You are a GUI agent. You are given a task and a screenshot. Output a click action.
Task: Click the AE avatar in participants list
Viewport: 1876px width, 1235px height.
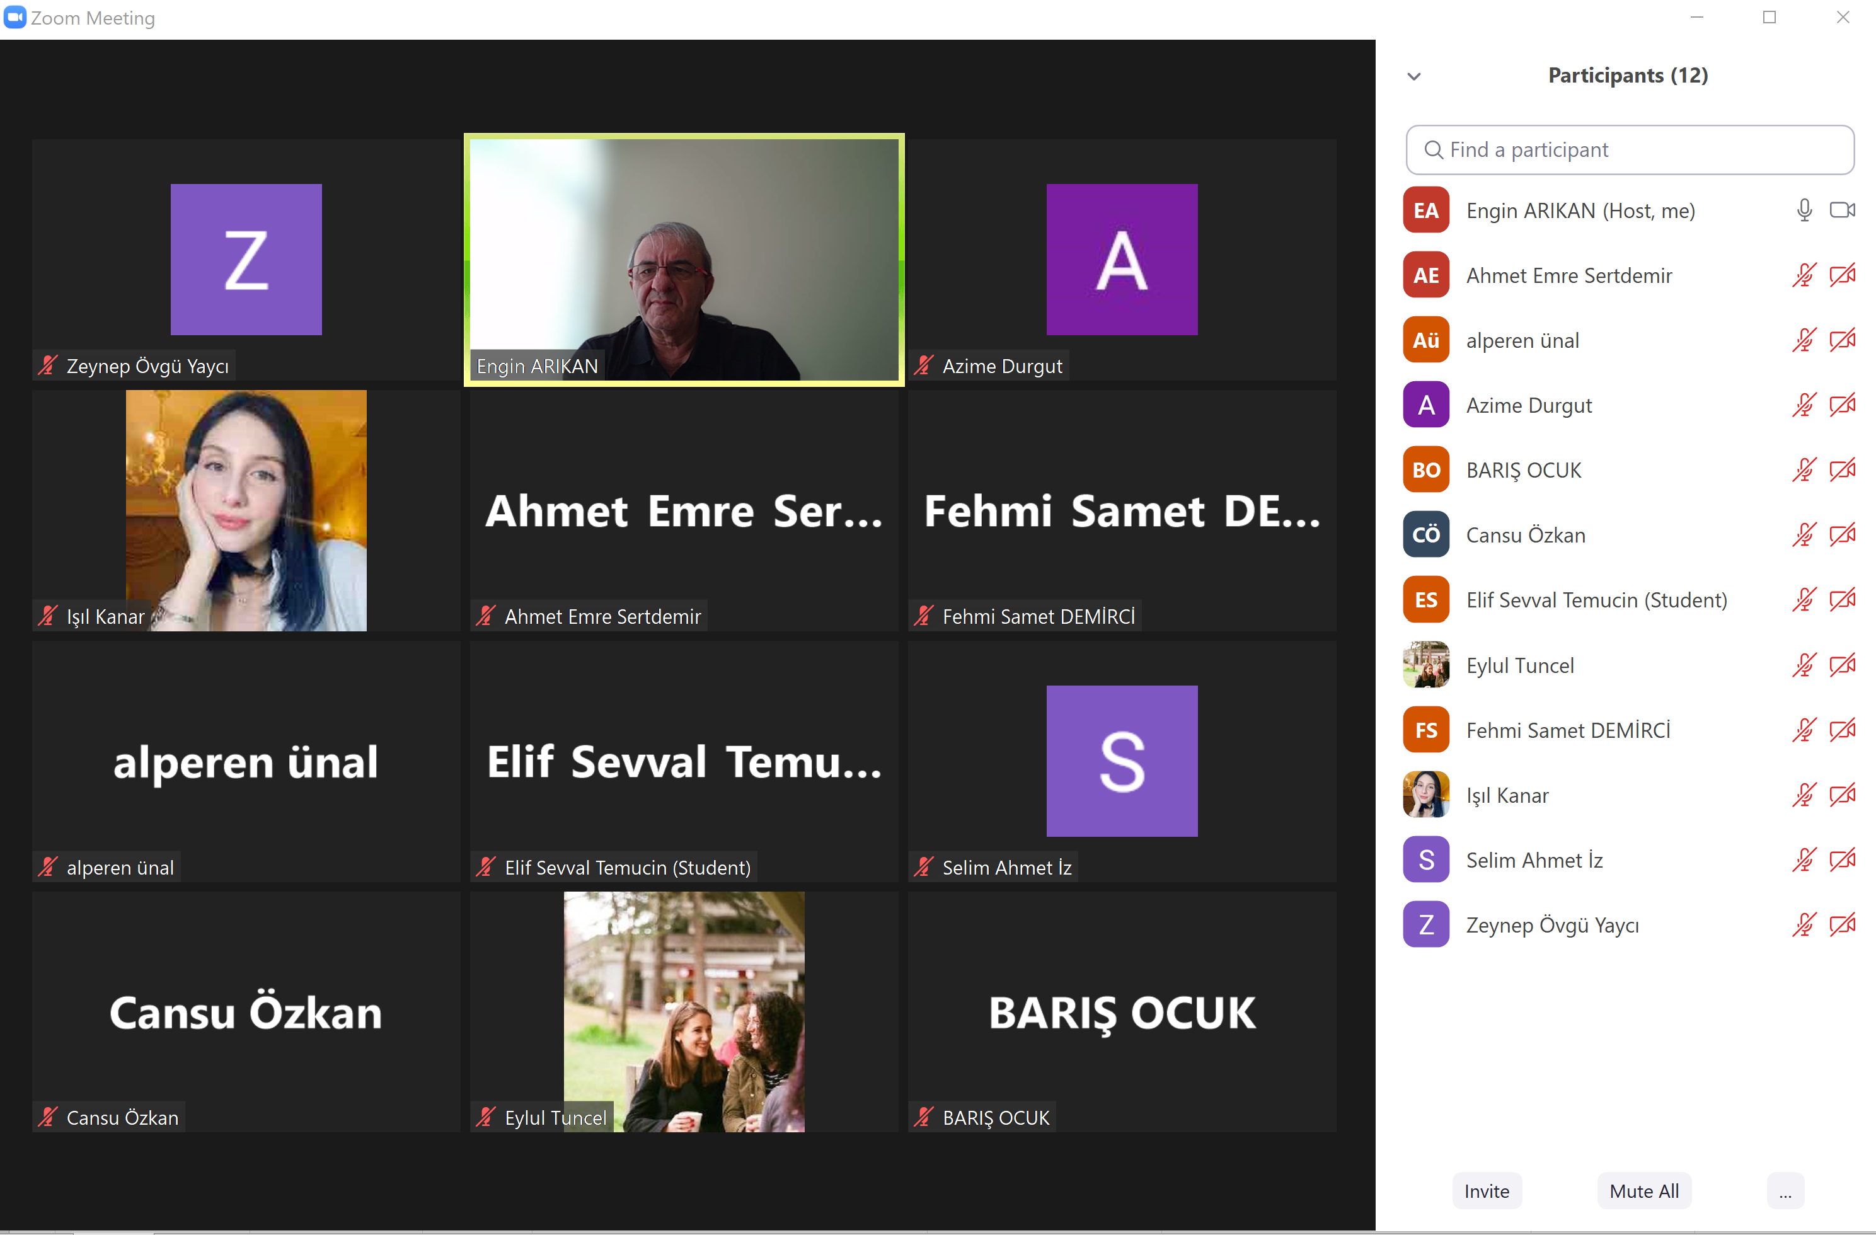point(1425,275)
